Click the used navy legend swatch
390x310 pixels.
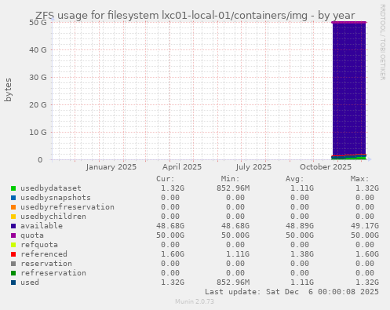click(13, 283)
